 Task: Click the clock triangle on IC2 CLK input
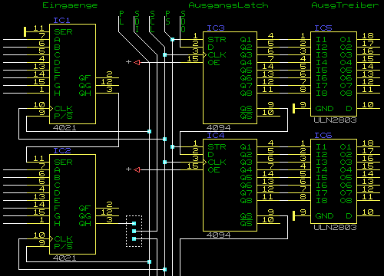(x=51, y=238)
